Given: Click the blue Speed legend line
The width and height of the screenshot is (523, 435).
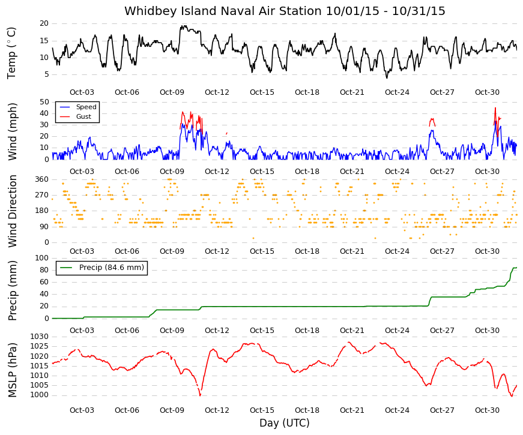Looking at the screenshot, I should click(65, 107).
